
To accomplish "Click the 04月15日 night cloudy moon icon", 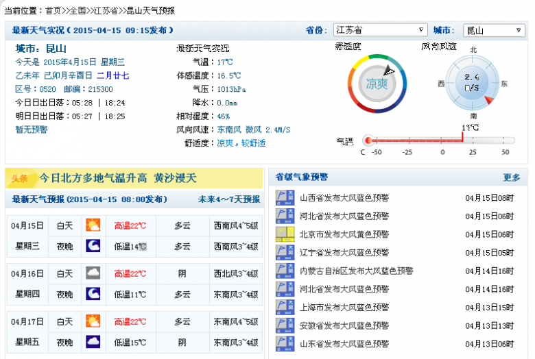I will click(93, 246).
